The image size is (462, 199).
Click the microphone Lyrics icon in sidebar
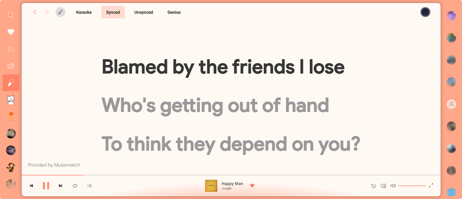(11, 83)
